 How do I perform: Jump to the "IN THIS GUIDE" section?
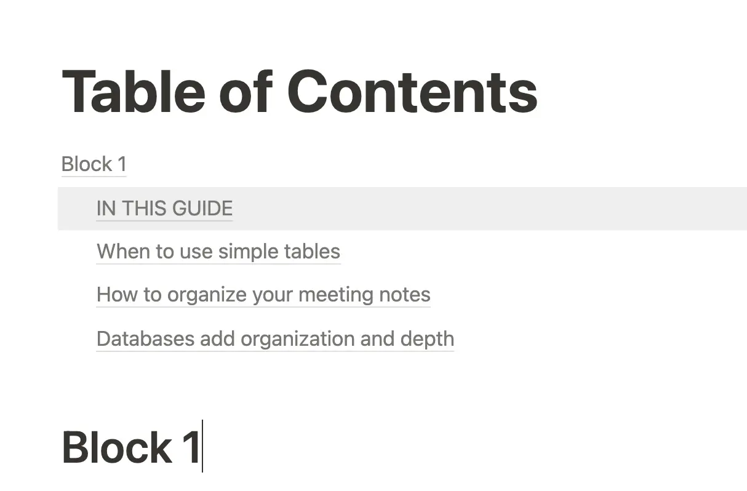pyautogui.click(x=164, y=209)
